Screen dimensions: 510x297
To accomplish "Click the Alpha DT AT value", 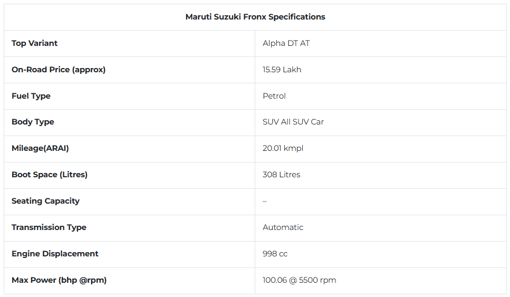I will pyautogui.click(x=286, y=43).
